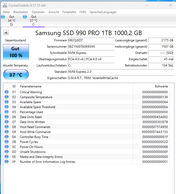Close the CrystalDiskInfo window

pos(171,5)
